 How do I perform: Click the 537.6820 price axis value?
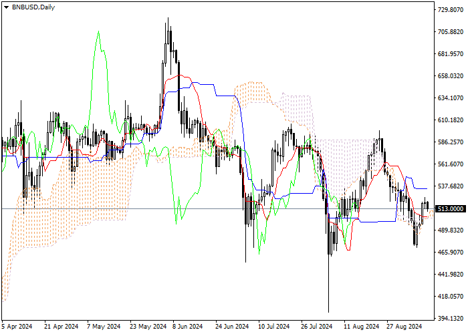(x=451, y=186)
